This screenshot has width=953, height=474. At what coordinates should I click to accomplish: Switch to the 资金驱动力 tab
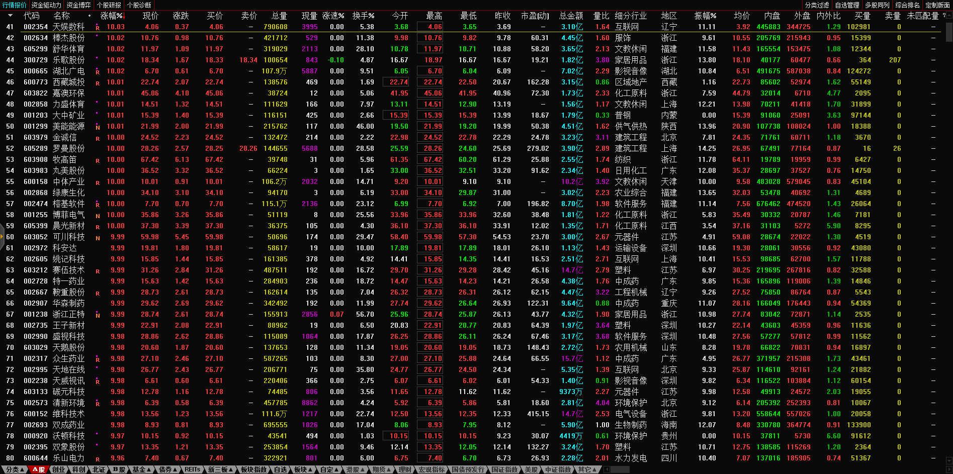pyautogui.click(x=46, y=5)
